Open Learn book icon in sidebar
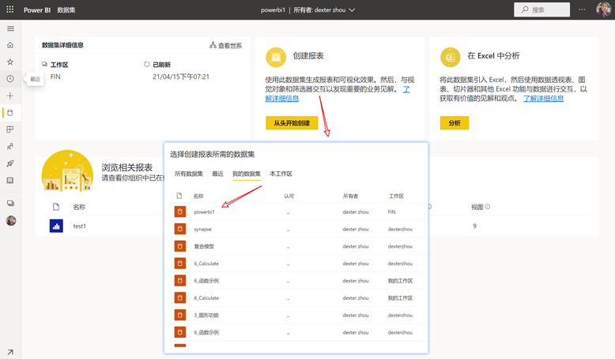Viewport: 615px width, 359px height. (10, 180)
